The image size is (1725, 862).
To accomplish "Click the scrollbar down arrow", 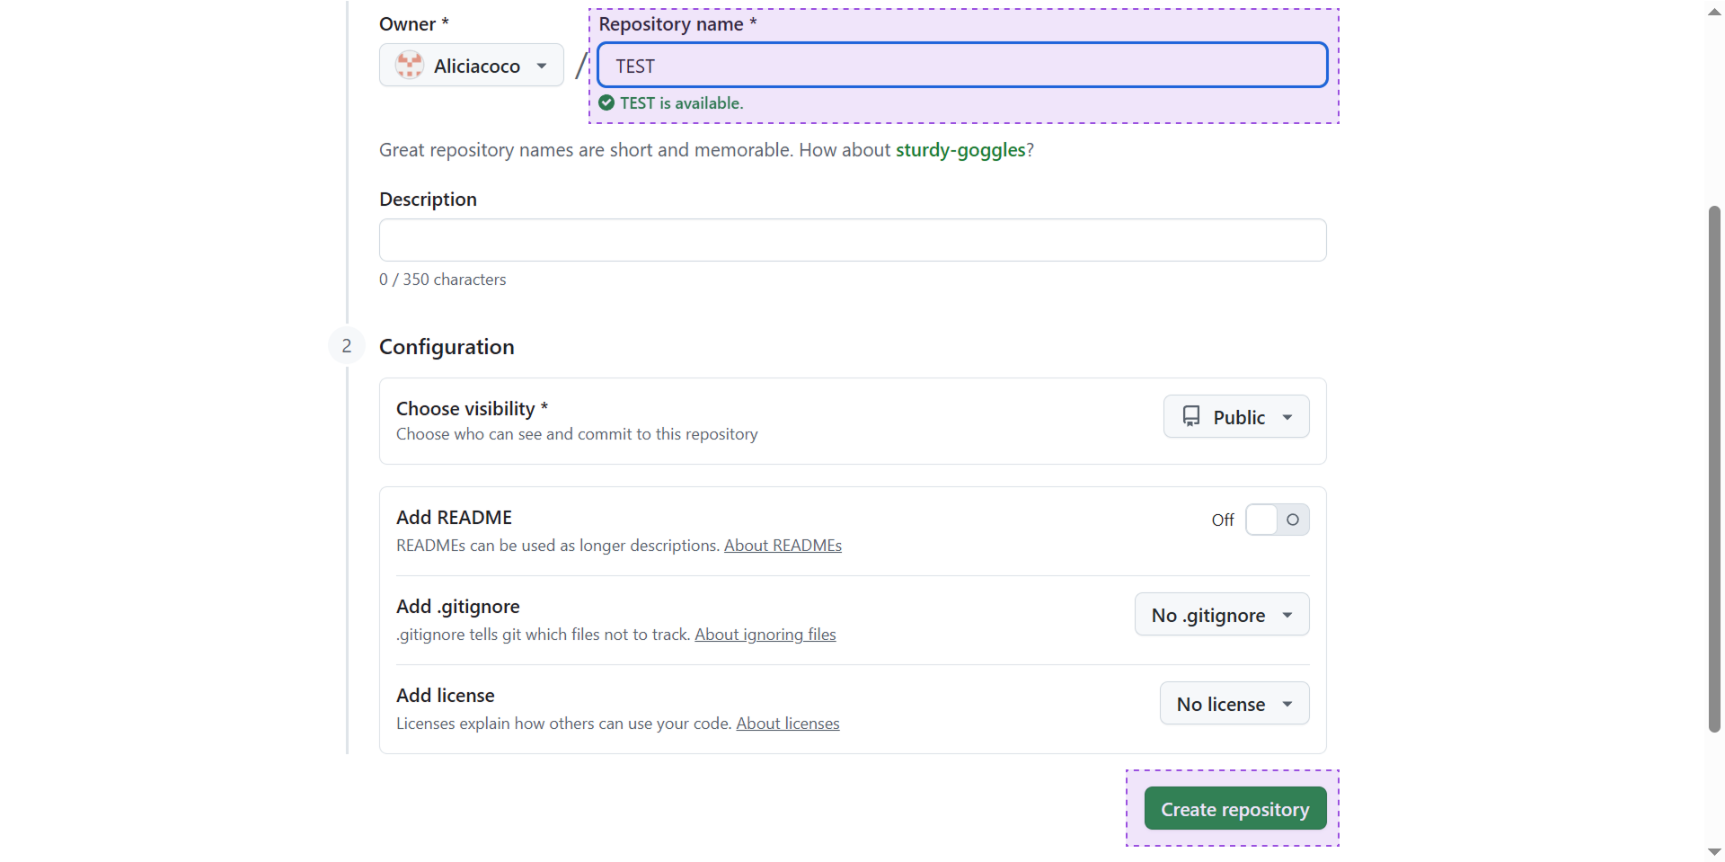I will click(1714, 851).
